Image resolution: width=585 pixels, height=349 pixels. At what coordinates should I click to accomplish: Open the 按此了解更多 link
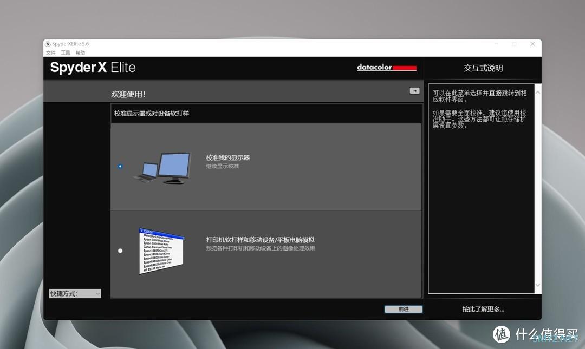483,309
